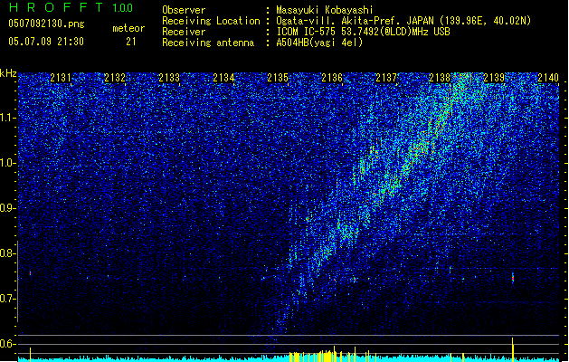This screenshot has width=569, height=362.
Task: Click the tall yellow power spike near 2139
Action: click(513, 349)
